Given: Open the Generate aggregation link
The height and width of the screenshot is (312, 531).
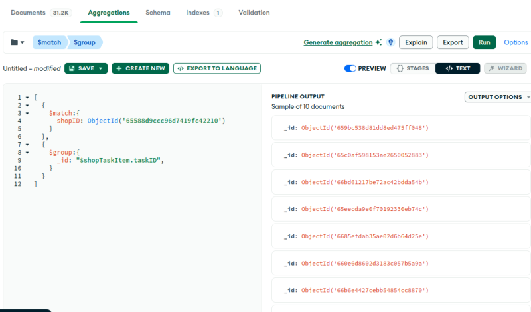Looking at the screenshot, I should 338,42.
